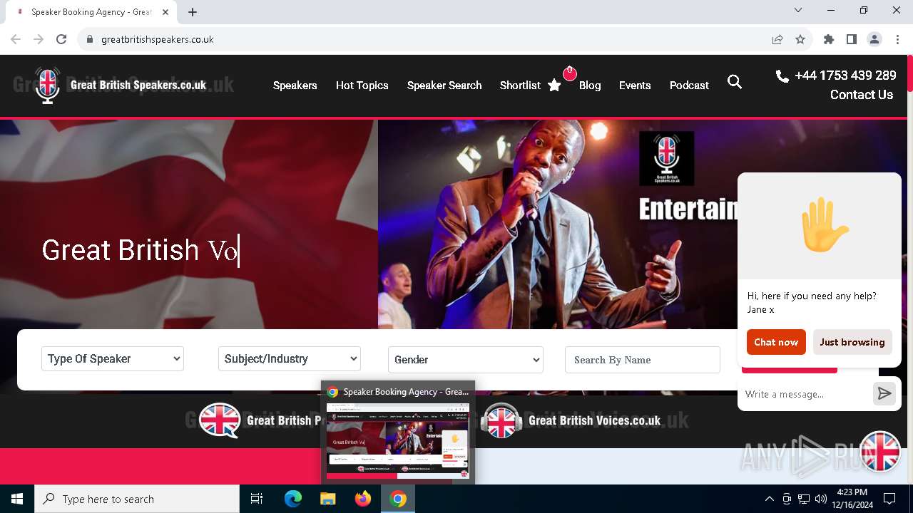Click the Search By Name field
The height and width of the screenshot is (513, 913).
(x=643, y=360)
